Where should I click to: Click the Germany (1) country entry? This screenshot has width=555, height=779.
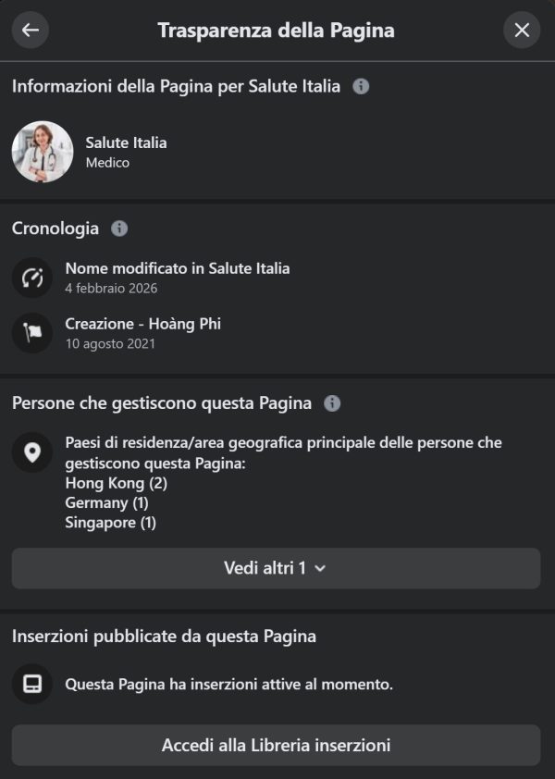pos(106,503)
